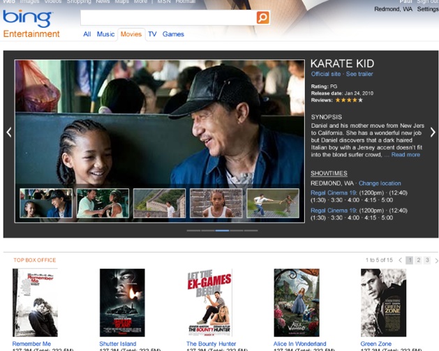
Task: Select thumbnail of boy and man on bus
Action: click(46, 203)
